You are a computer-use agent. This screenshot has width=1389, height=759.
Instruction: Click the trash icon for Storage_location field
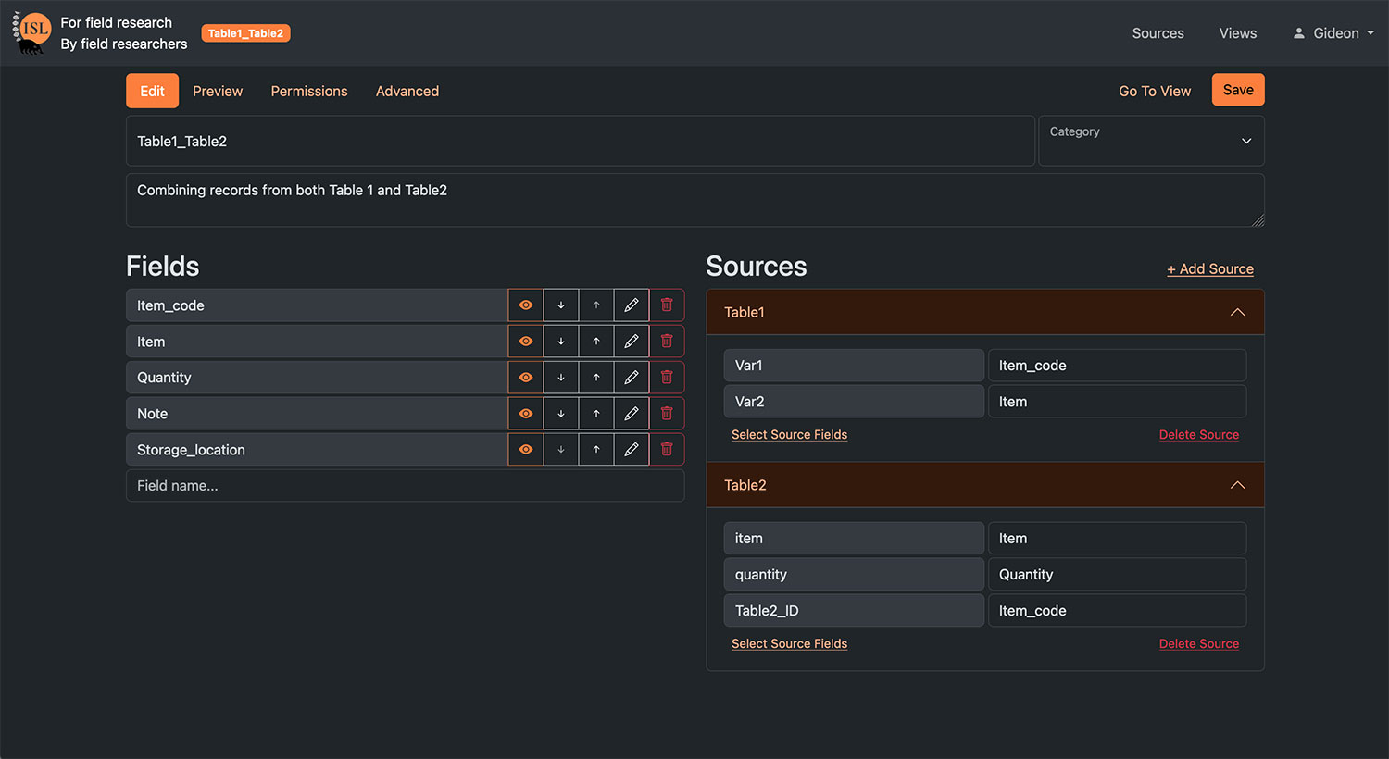[x=667, y=450]
